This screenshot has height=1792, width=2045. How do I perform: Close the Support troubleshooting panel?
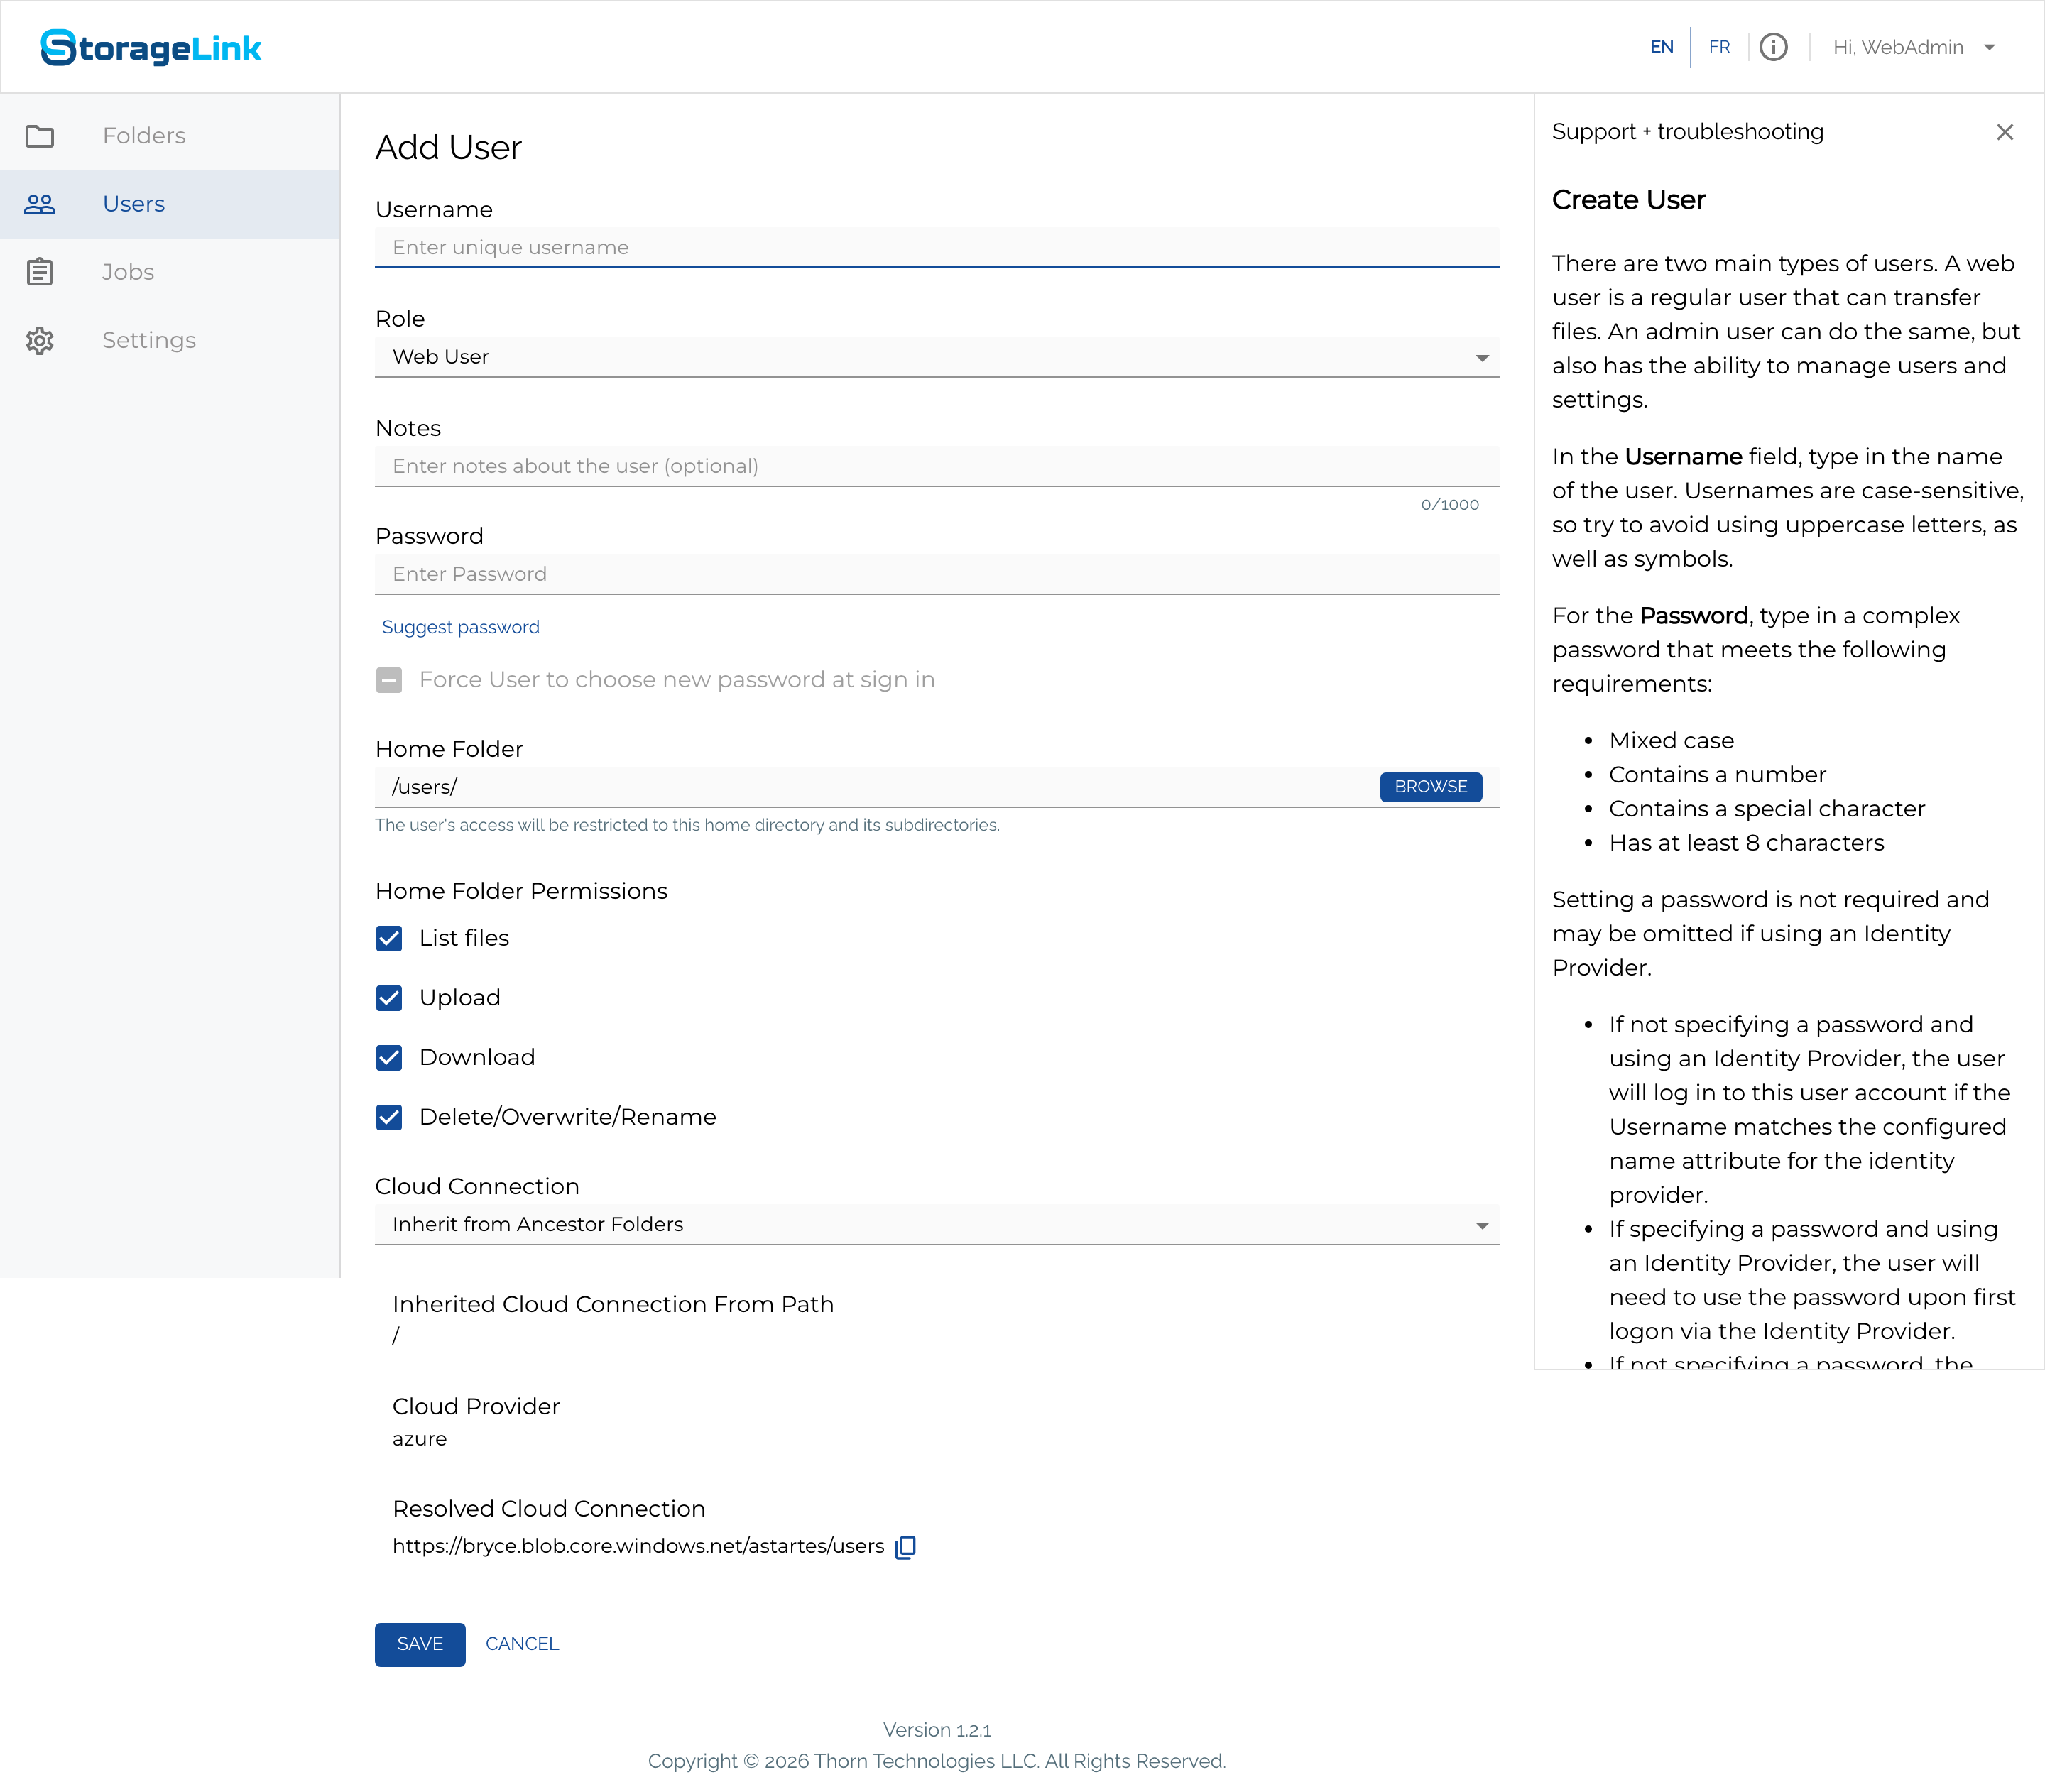(2004, 132)
